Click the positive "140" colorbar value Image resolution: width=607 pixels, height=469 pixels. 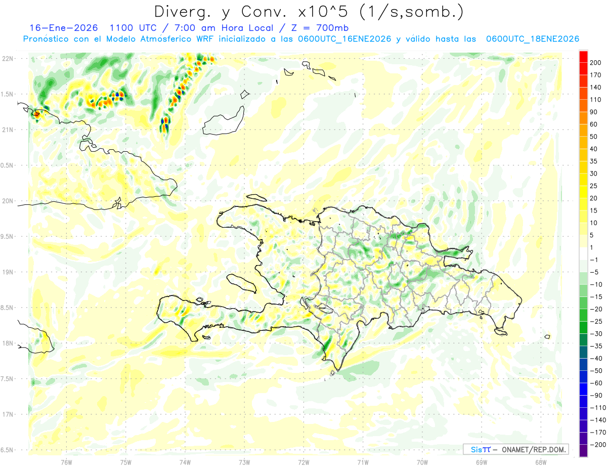click(x=596, y=87)
